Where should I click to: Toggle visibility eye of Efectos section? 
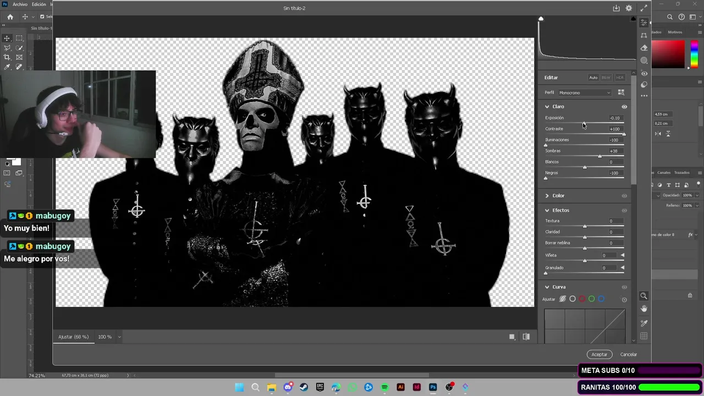[624, 210]
